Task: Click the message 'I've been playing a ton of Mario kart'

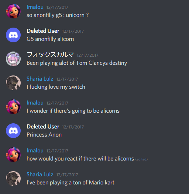Action: [x=71, y=183]
